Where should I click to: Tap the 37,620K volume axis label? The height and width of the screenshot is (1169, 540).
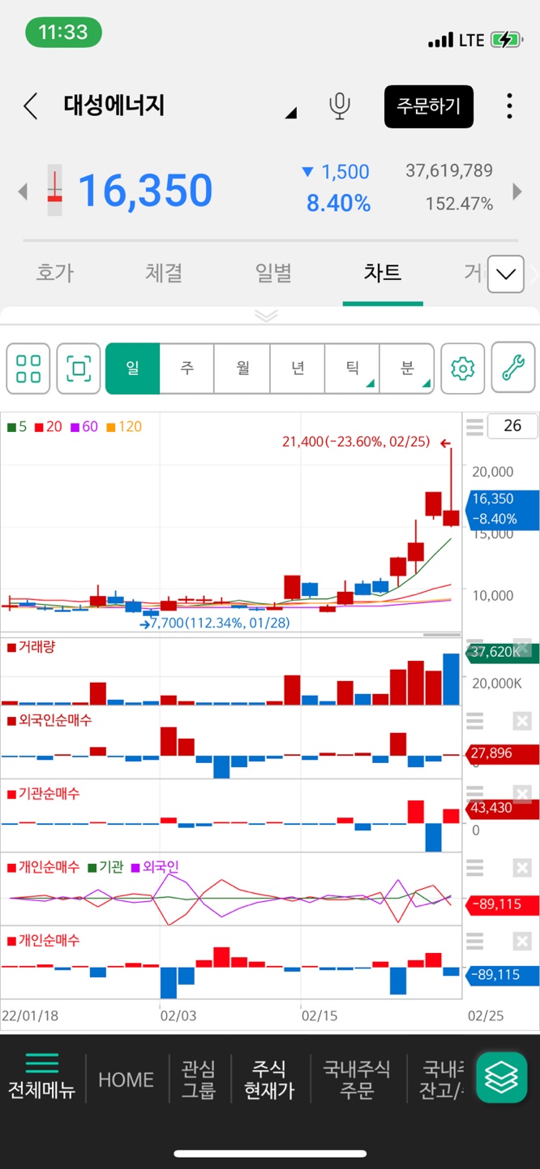pos(501,652)
